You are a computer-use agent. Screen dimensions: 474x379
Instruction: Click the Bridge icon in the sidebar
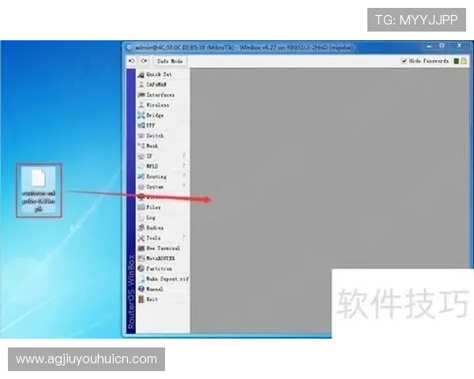pos(141,115)
